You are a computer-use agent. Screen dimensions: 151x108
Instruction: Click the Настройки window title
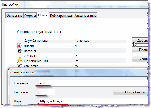point(10,4)
